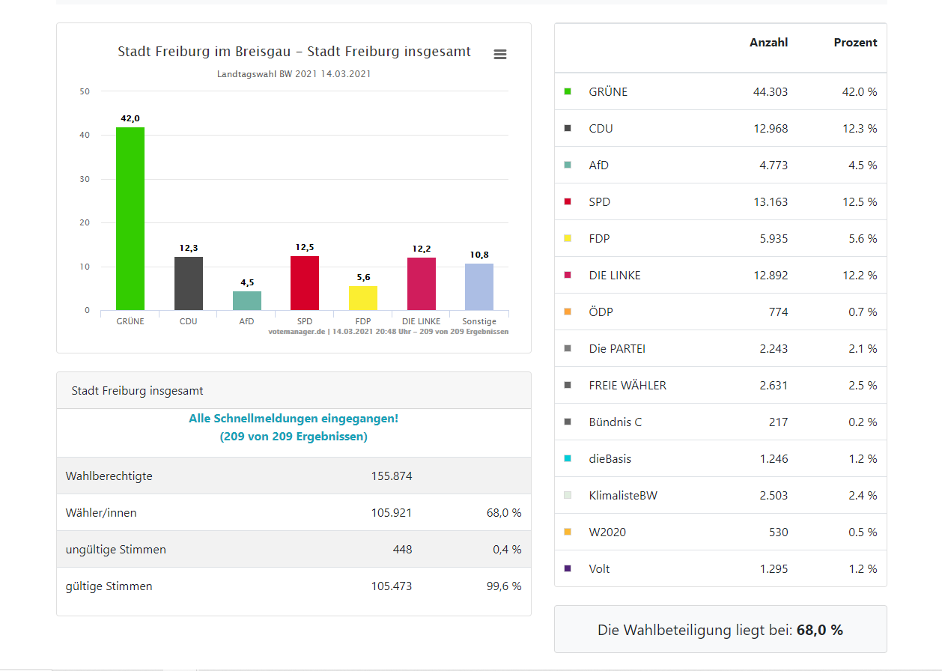The image size is (942, 671).
Task: Click the teal AfD chart bar
Action: (x=246, y=300)
